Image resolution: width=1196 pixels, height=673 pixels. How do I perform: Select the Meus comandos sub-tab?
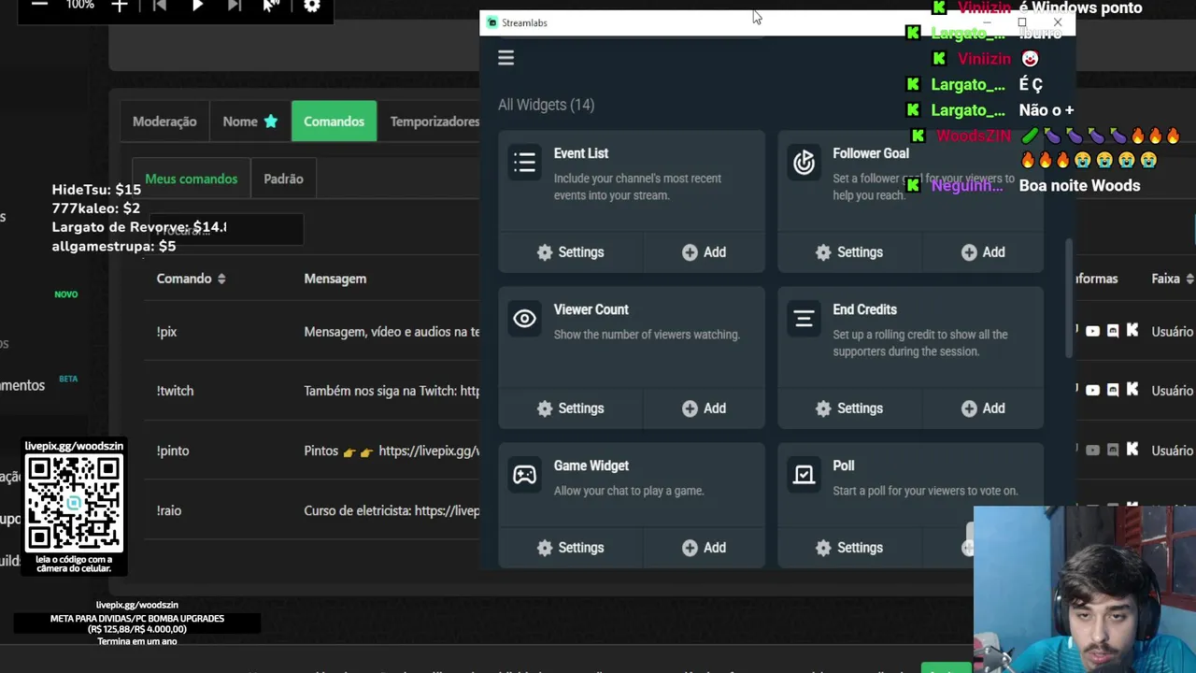tap(192, 179)
